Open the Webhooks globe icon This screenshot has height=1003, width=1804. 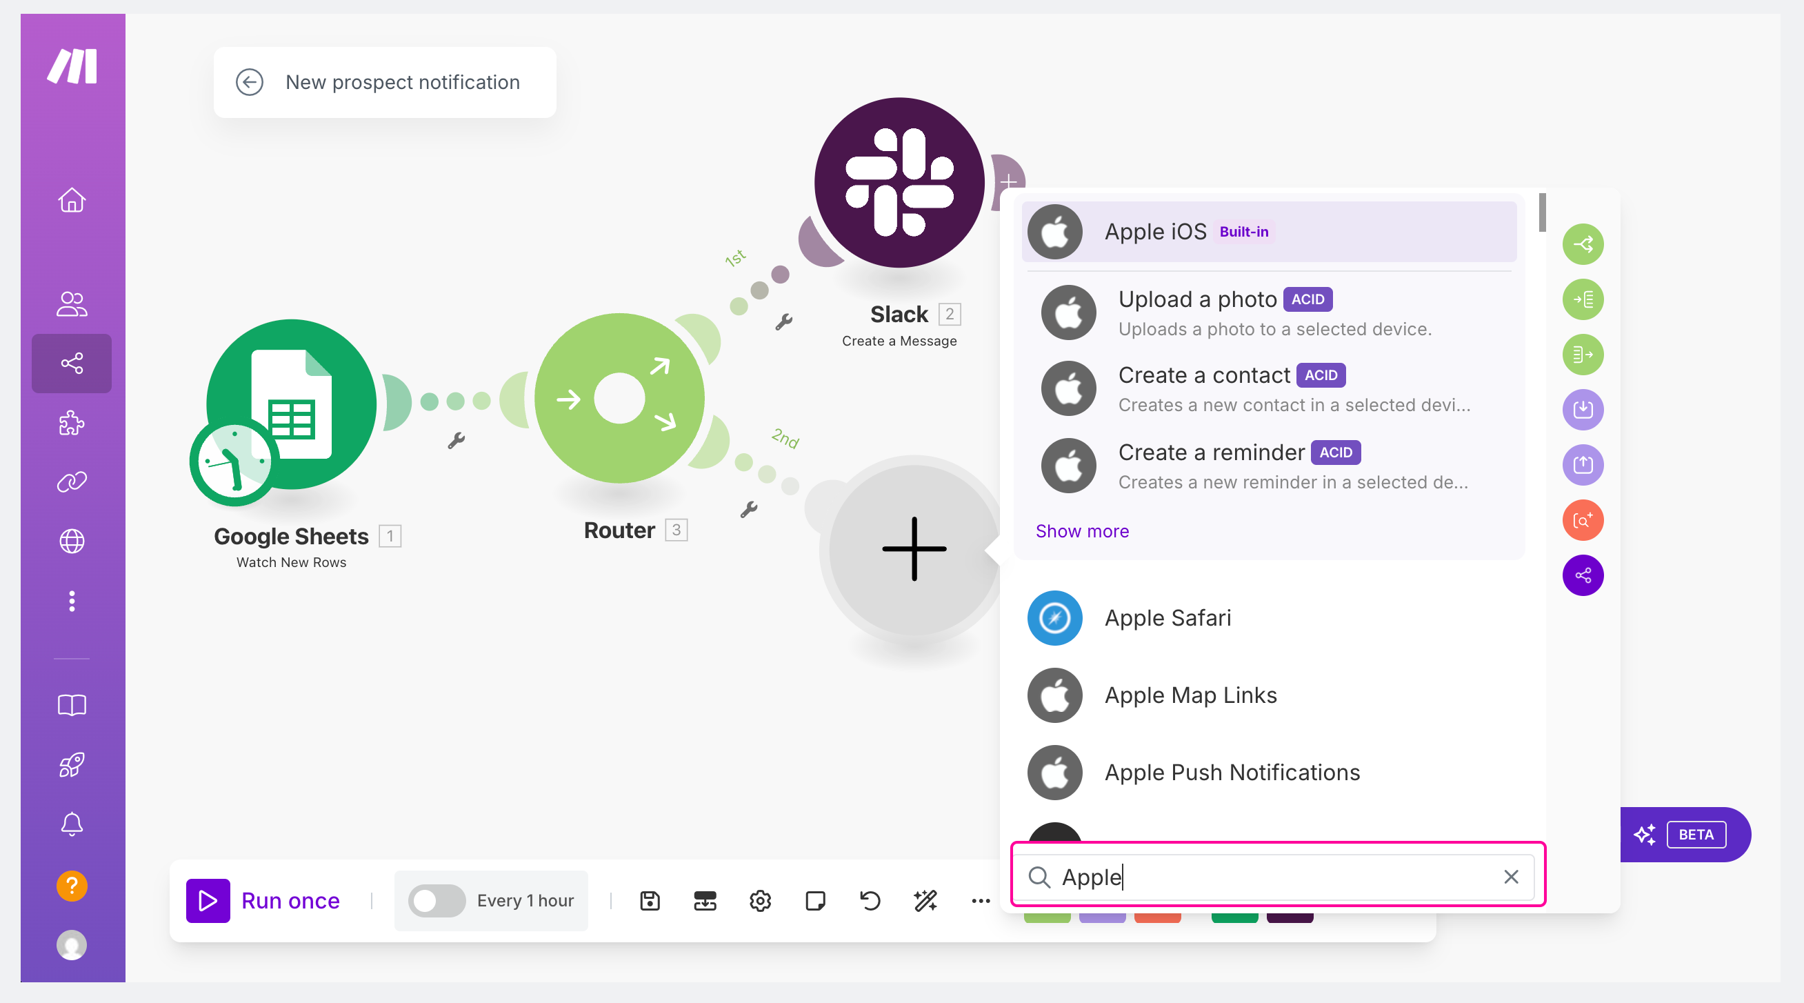(72, 541)
